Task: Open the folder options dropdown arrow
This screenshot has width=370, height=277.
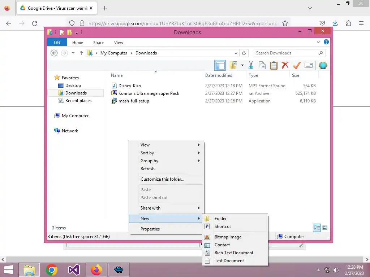Action: tap(242, 65)
